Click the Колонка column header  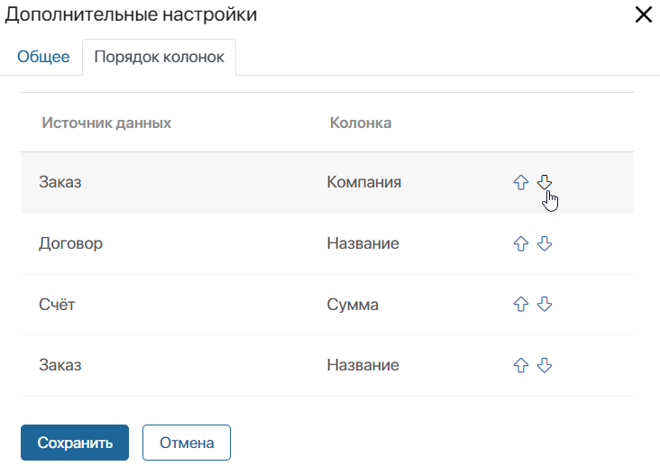click(x=361, y=123)
